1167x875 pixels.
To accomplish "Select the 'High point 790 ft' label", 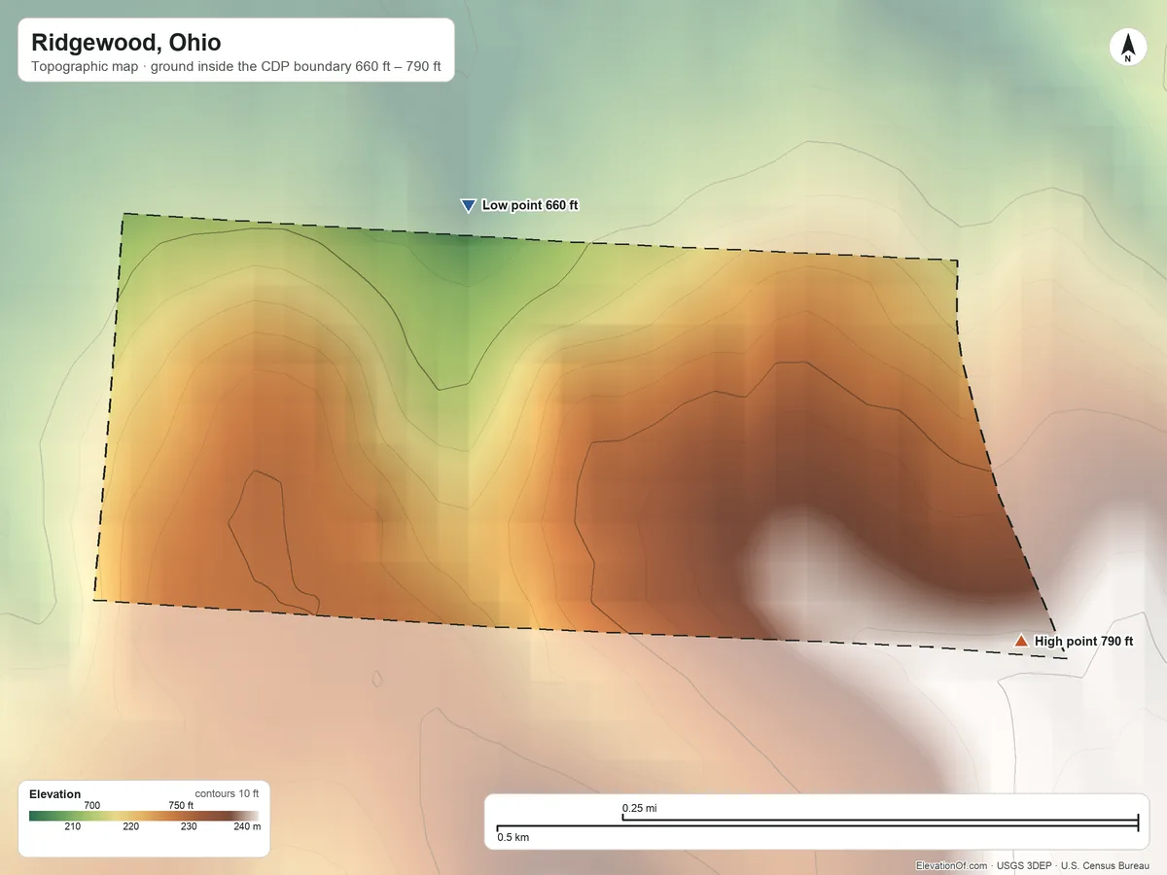I will (1084, 642).
